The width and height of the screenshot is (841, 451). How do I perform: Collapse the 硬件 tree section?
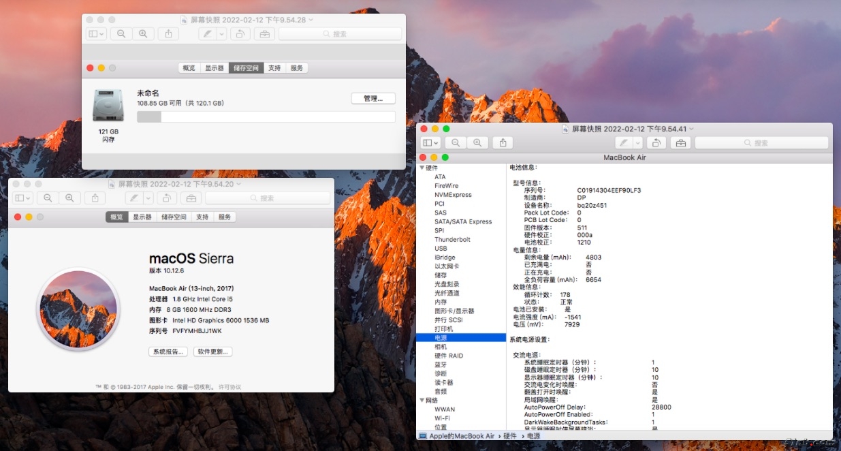click(x=422, y=168)
